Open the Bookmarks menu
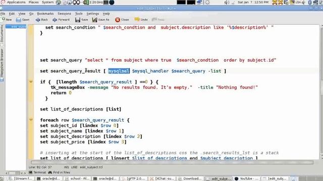Image resolution: width=323 pixels, height=181 pixels. [45, 14]
